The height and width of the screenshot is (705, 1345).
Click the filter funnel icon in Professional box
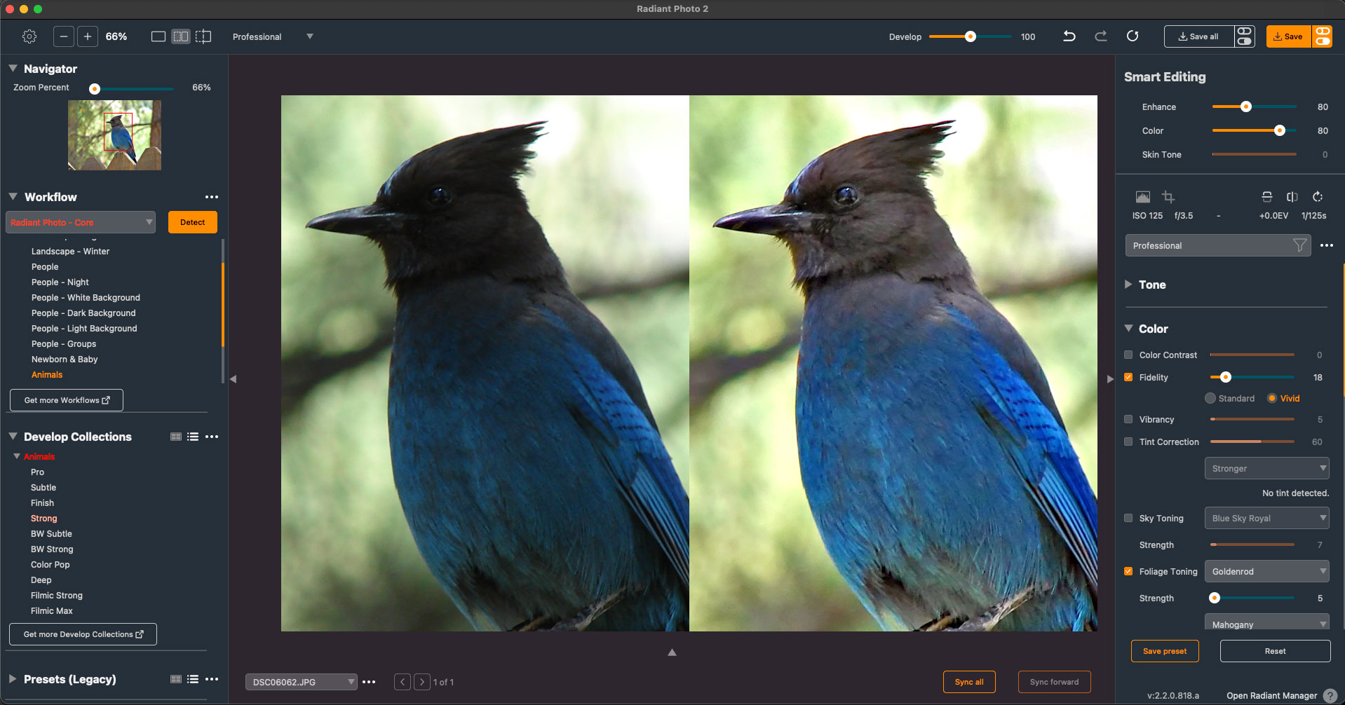(x=1299, y=245)
